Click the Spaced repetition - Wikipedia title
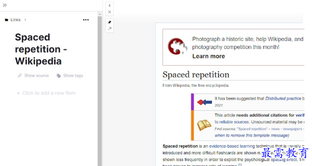 click(x=41, y=49)
